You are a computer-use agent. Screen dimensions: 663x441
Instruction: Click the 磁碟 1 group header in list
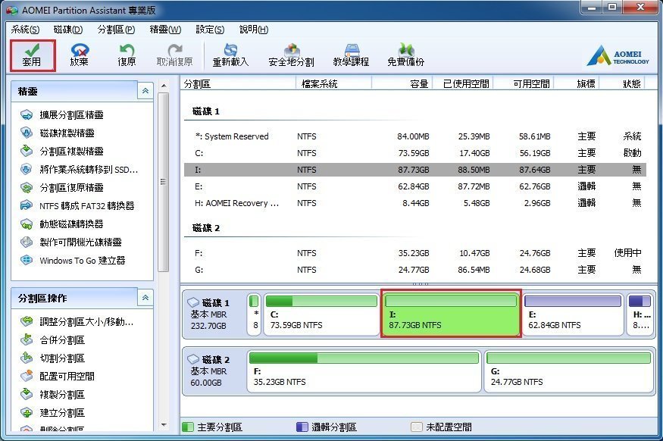point(206,111)
